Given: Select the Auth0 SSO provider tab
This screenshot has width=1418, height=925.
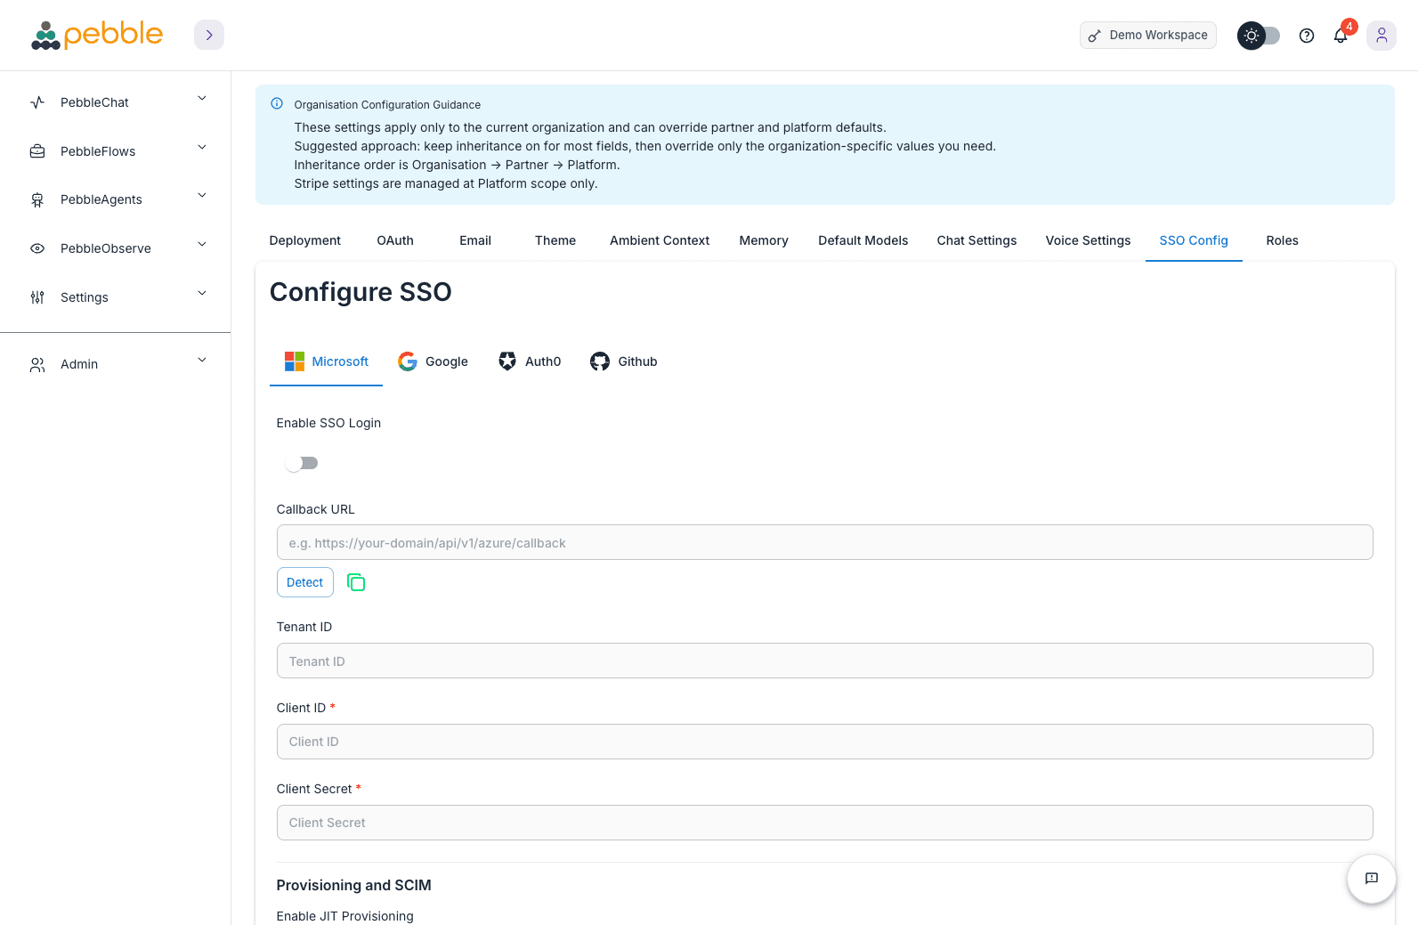Looking at the screenshot, I should (530, 361).
